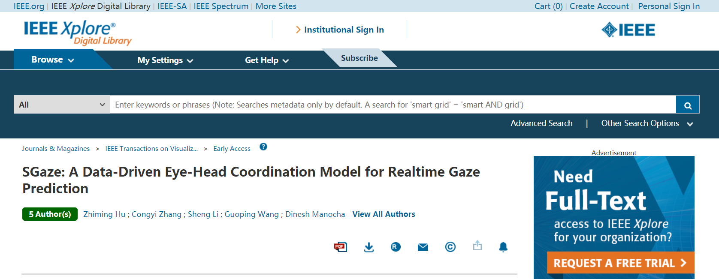The height and width of the screenshot is (279, 719).
Task: Click the PDF download icon
Action: point(340,247)
